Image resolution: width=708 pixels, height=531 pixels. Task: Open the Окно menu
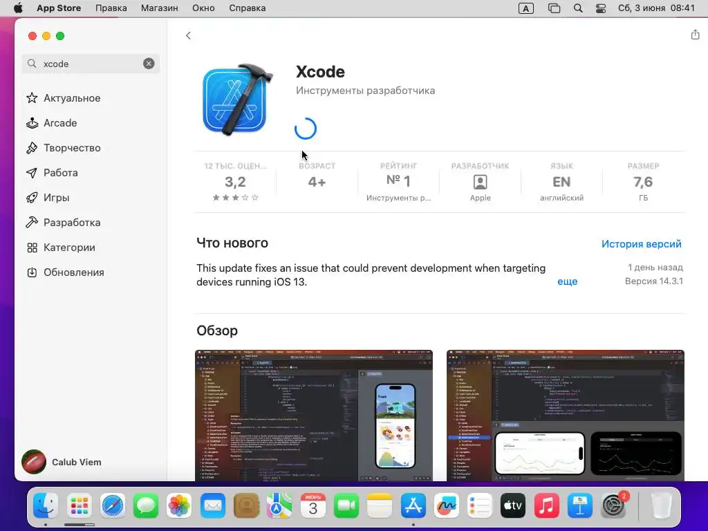203,8
